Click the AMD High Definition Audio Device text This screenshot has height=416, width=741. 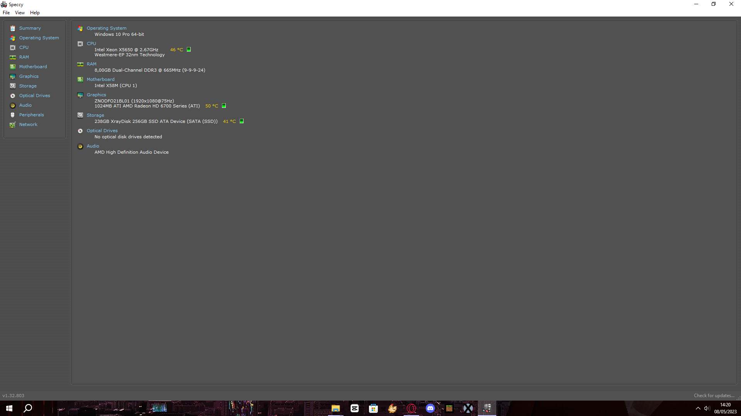pyautogui.click(x=132, y=152)
